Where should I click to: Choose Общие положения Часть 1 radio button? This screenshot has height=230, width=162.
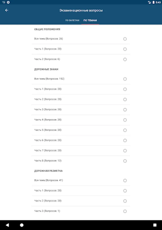(x=125, y=49)
